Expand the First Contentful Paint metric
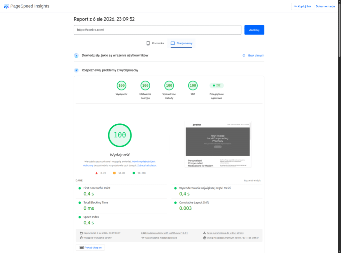The height and width of the screenshot is (253, 341). 121,191
